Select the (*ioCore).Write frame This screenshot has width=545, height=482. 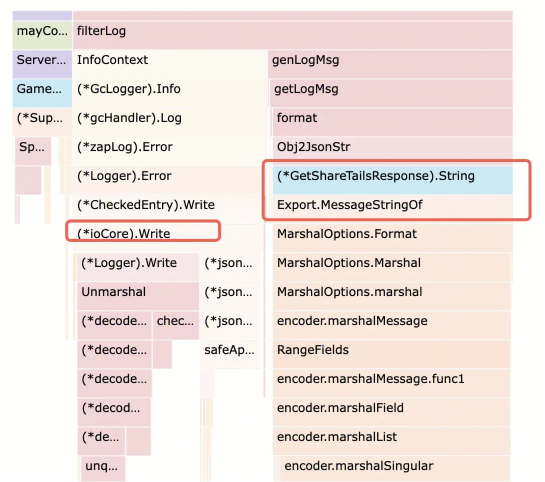pos(142,234)
